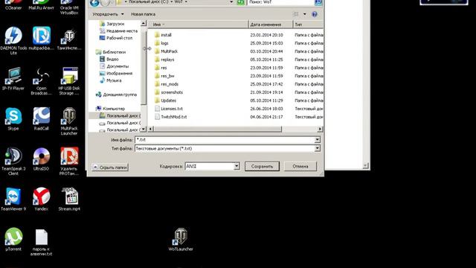476x268 pixels.
Task: Select the пароль text file icon
Action: coord(42,242)
